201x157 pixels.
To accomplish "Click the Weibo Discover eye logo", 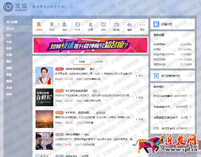I will (8, 7).
